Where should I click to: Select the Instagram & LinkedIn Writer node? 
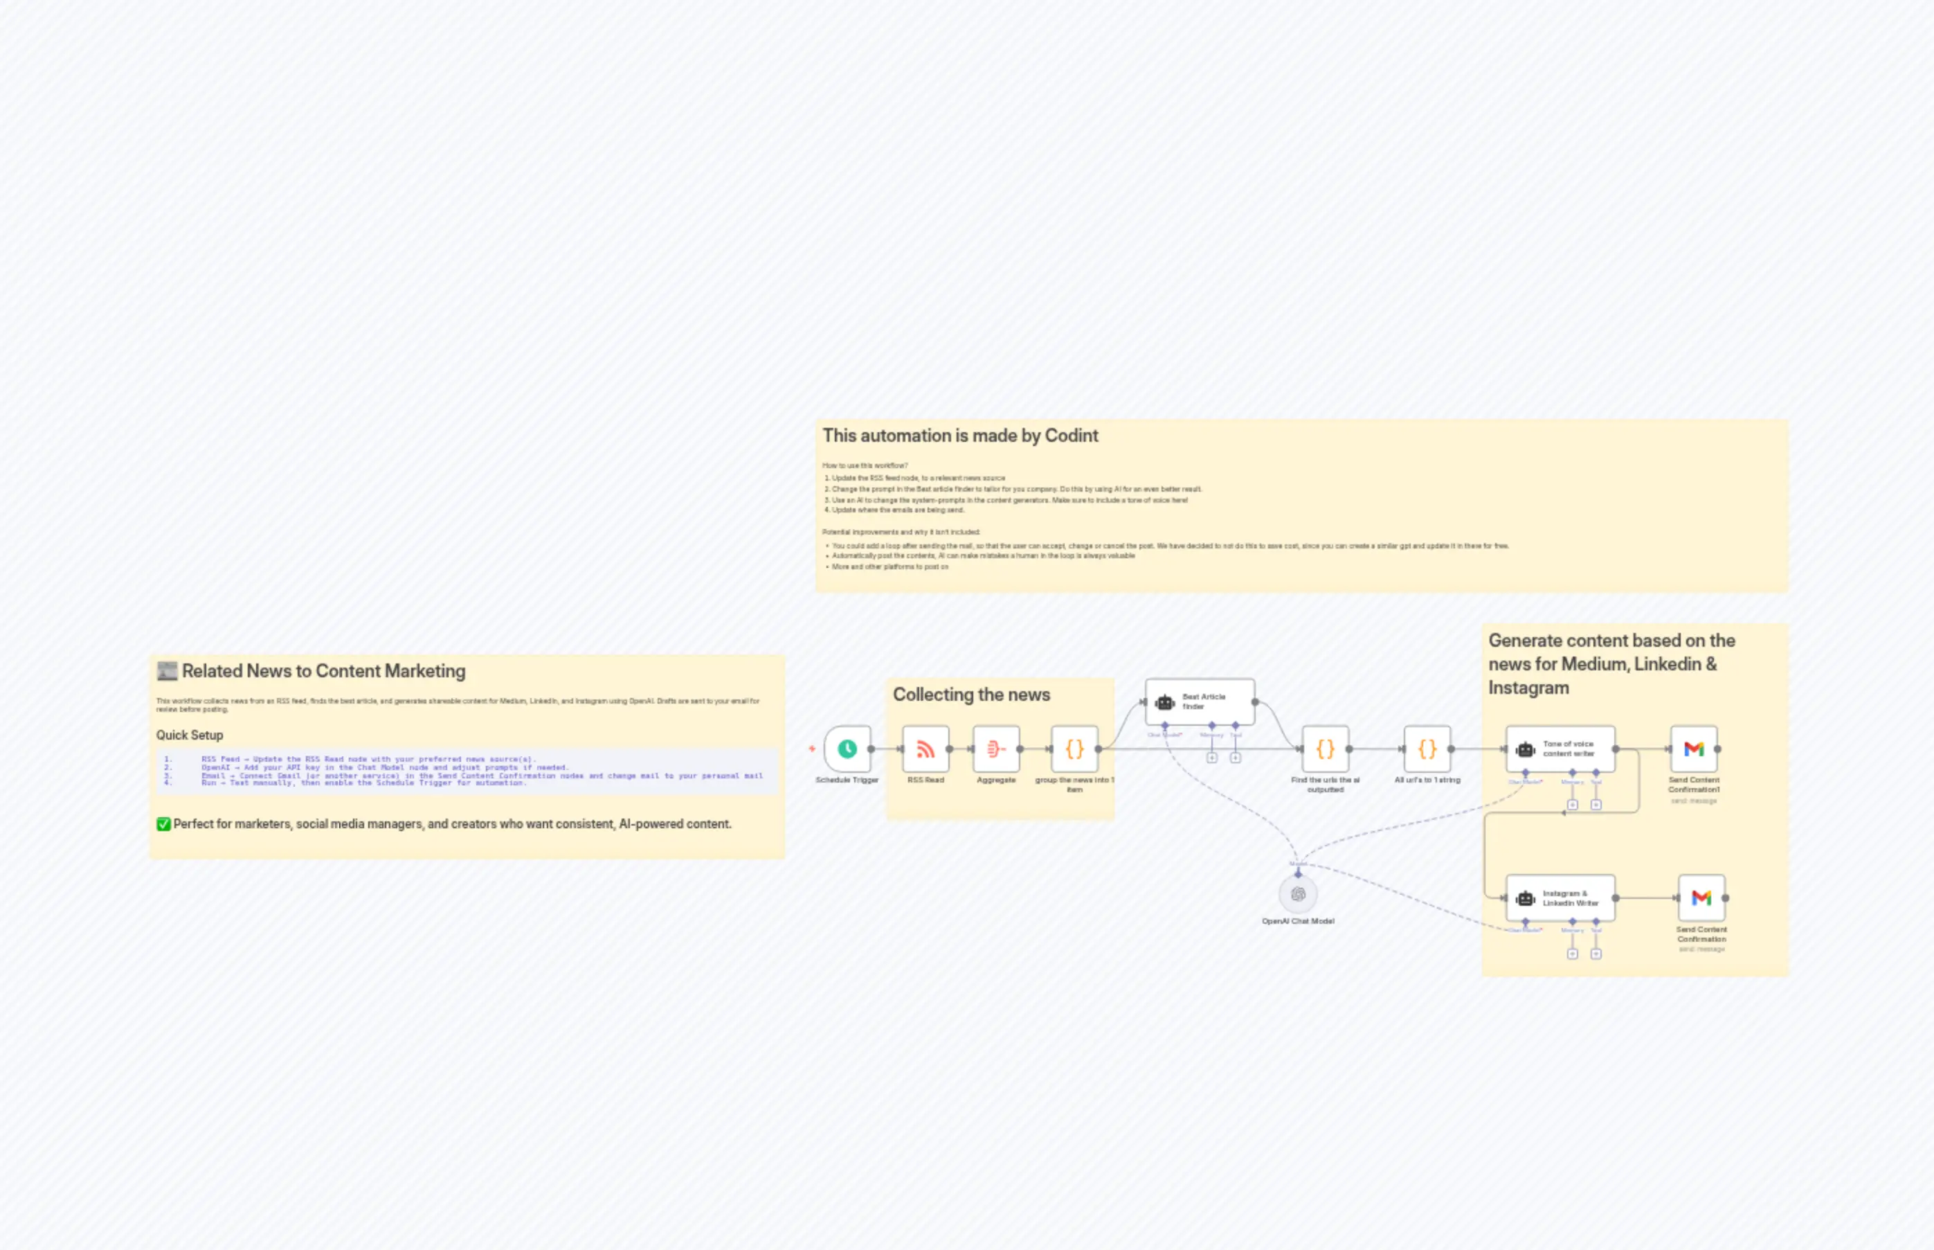point(1560,898)
